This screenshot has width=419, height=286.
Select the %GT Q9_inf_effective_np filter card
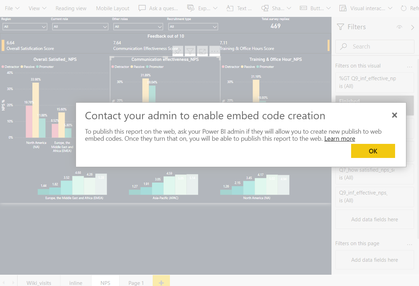pyautogui.click(x=375, y=82)
